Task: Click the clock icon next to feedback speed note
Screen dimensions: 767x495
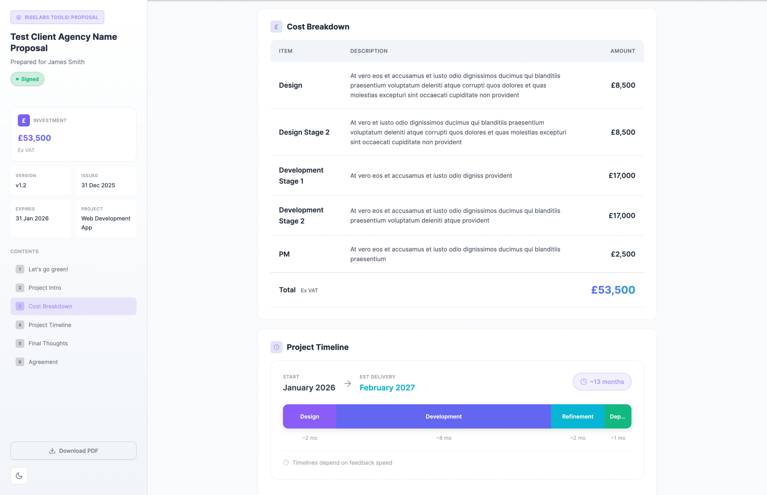Action: pos(286,463)
